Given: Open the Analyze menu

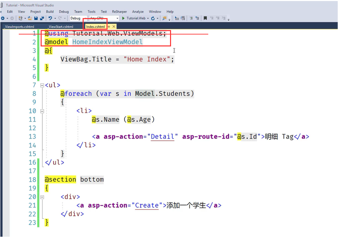Looking at the screenshot, I should [138, 12].
